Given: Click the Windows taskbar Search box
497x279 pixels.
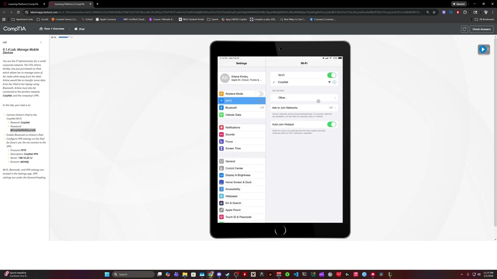Looking at the screenshot, I should pos(133,274).
